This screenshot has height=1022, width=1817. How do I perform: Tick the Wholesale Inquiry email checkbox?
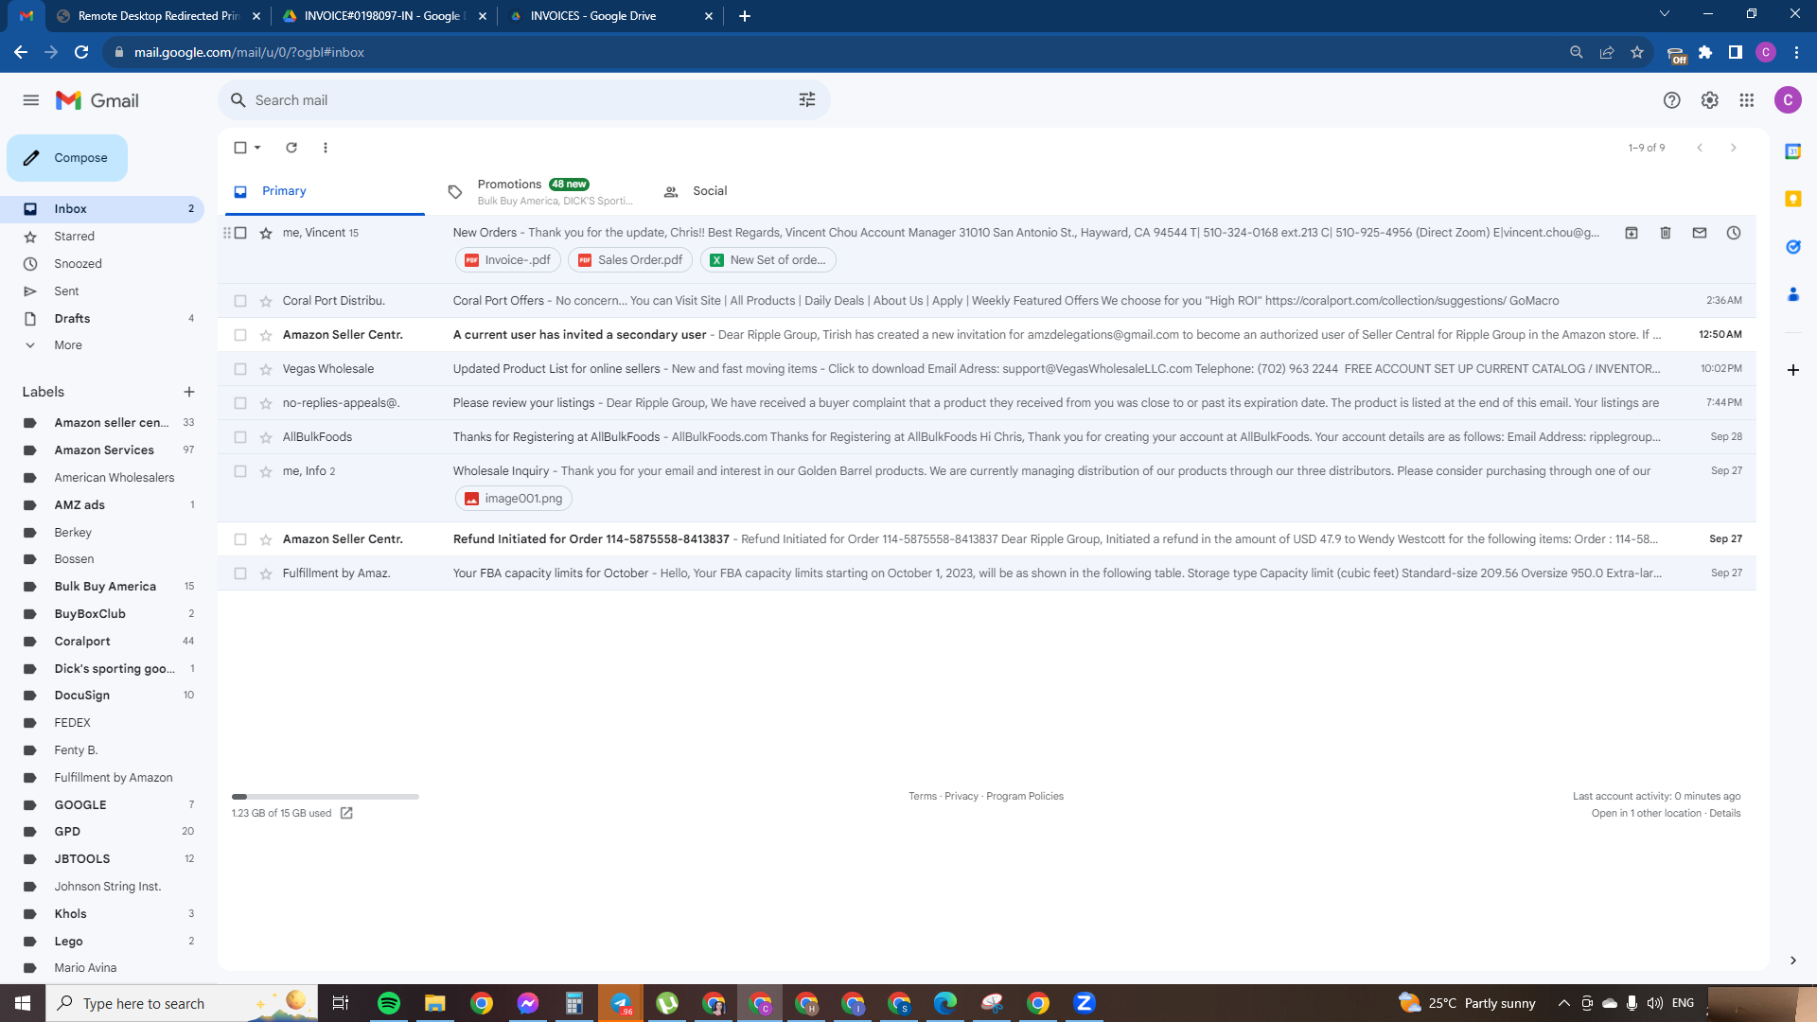point(240,471)
